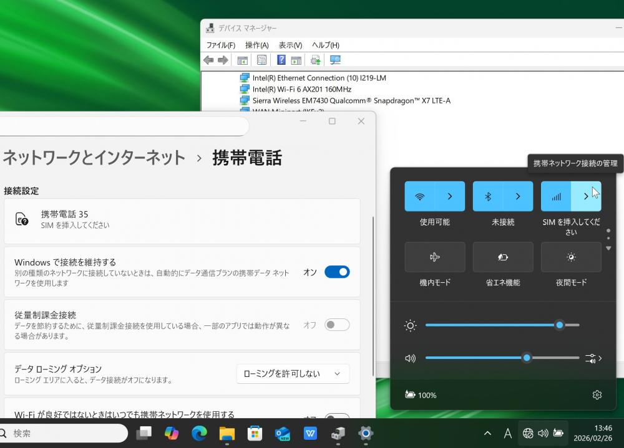This screenshot has width=624, height=448.
Task: Click the update driver toolbar icon
Action: click(316, 60)
